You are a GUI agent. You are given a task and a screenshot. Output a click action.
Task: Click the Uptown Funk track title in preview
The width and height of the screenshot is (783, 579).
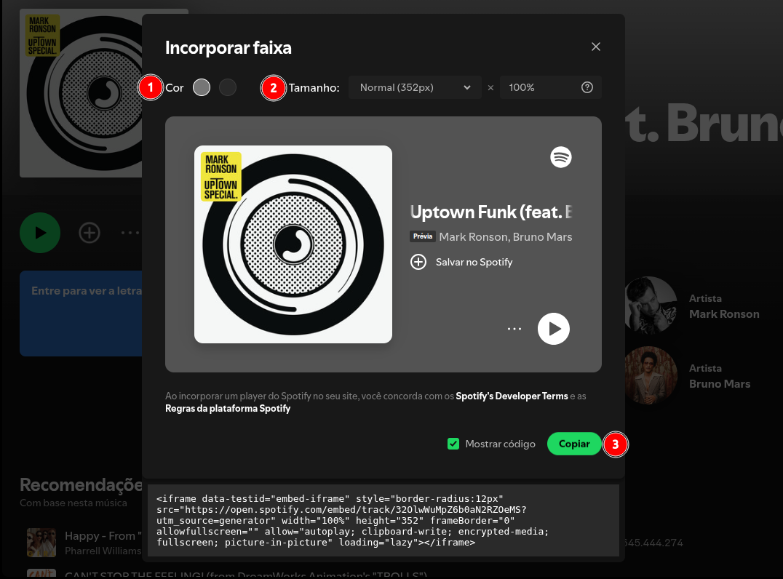point(491,212)
